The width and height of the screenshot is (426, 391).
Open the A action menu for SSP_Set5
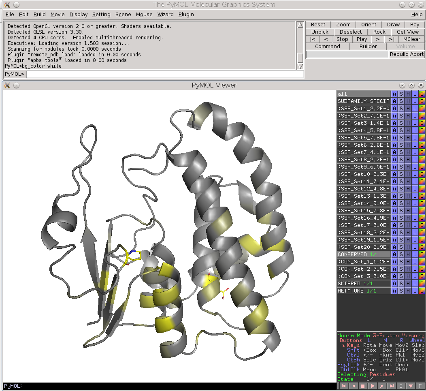click(394, 138)
